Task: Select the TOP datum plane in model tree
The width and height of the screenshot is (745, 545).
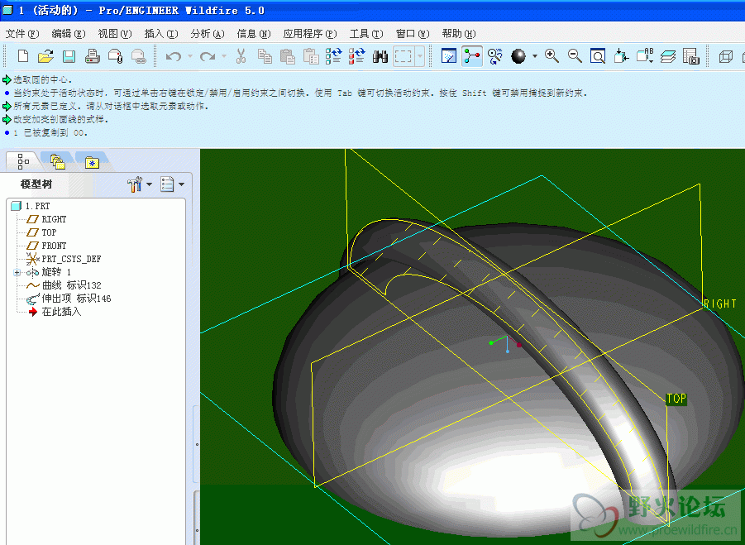Action: [x=42, y=232]
